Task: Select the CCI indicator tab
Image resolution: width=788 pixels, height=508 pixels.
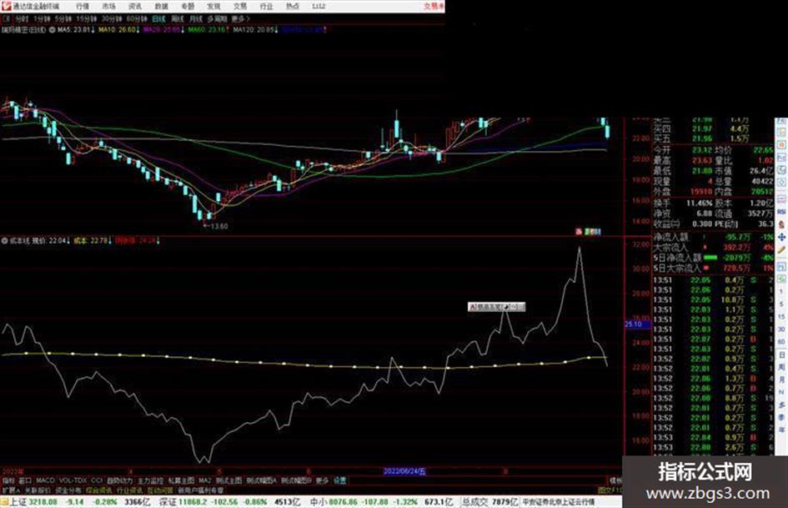Action: (x=97, y=480)
